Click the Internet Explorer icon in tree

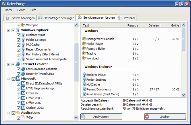point(18,64)
